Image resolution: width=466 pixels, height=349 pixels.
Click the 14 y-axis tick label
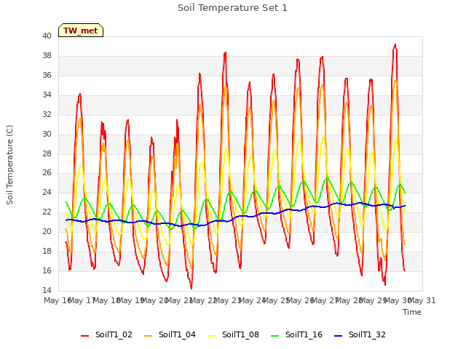pyautogui.click(x=47, y=290)
